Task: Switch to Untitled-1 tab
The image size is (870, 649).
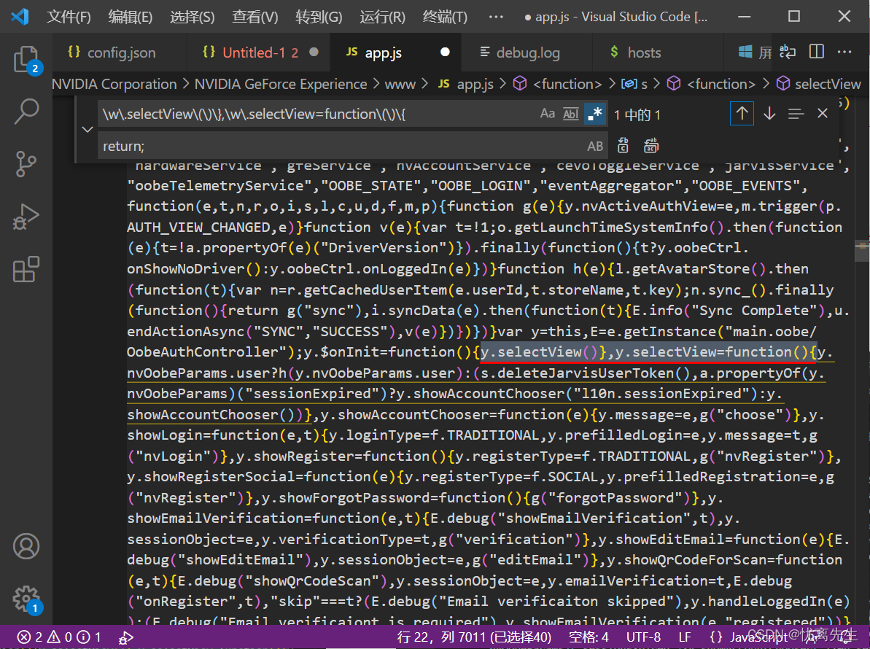Action: tap(259, 53)
